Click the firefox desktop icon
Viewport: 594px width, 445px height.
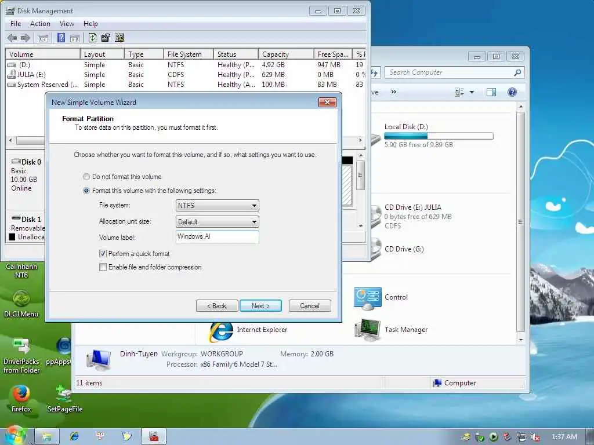(x=21, y=399)
